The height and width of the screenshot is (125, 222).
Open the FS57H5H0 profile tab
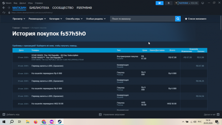tap(84, 8)
